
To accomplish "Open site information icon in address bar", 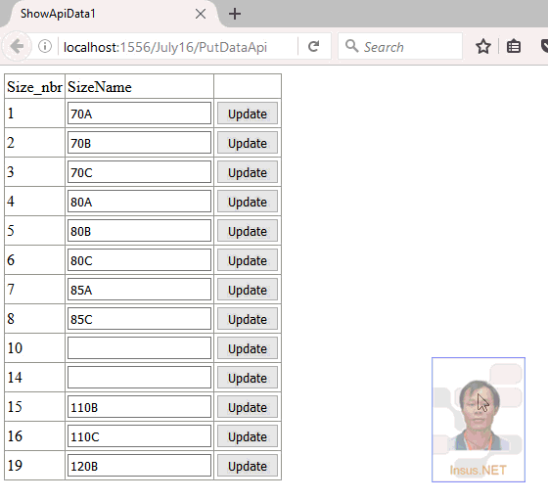I will tap(45, 46).
